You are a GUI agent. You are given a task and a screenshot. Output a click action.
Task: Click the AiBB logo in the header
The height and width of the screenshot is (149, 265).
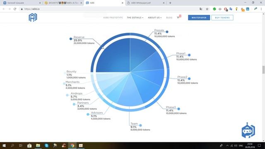[x=33, y=17]
